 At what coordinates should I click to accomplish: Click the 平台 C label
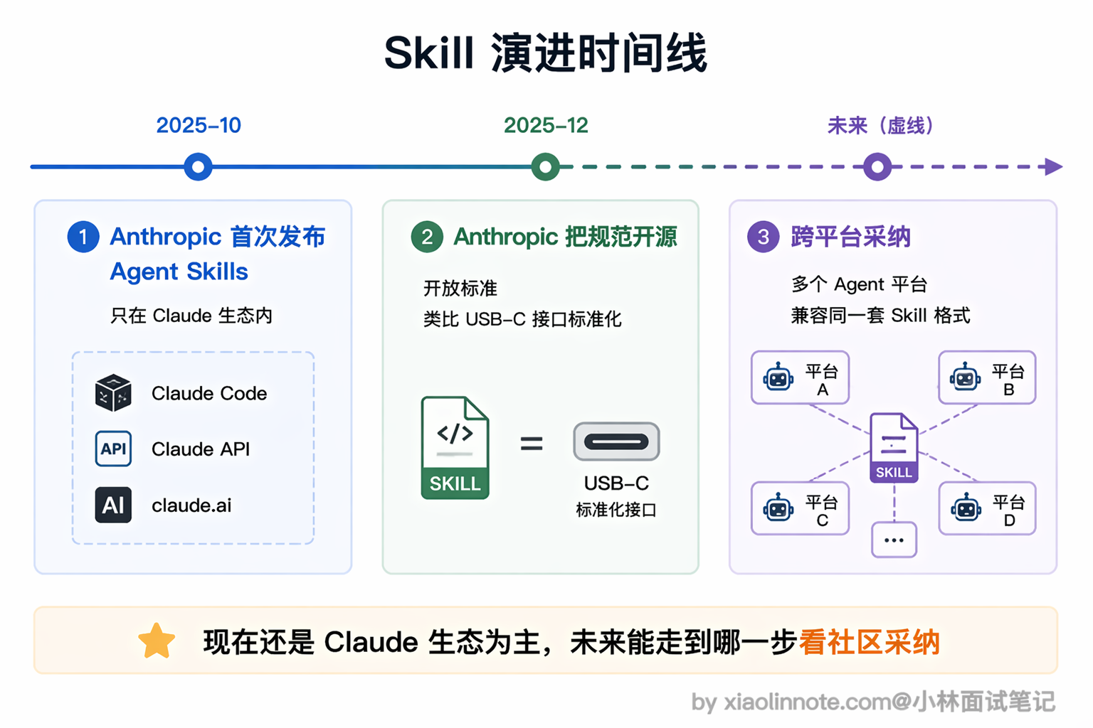[x=822, y=511]
